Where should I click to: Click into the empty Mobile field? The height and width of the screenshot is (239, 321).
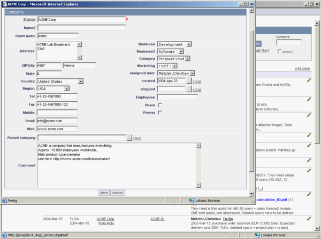(x=57, y=113)
